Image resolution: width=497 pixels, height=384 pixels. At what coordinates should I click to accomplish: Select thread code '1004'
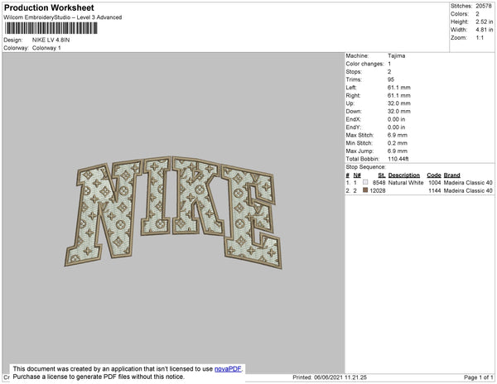(435, 183)
